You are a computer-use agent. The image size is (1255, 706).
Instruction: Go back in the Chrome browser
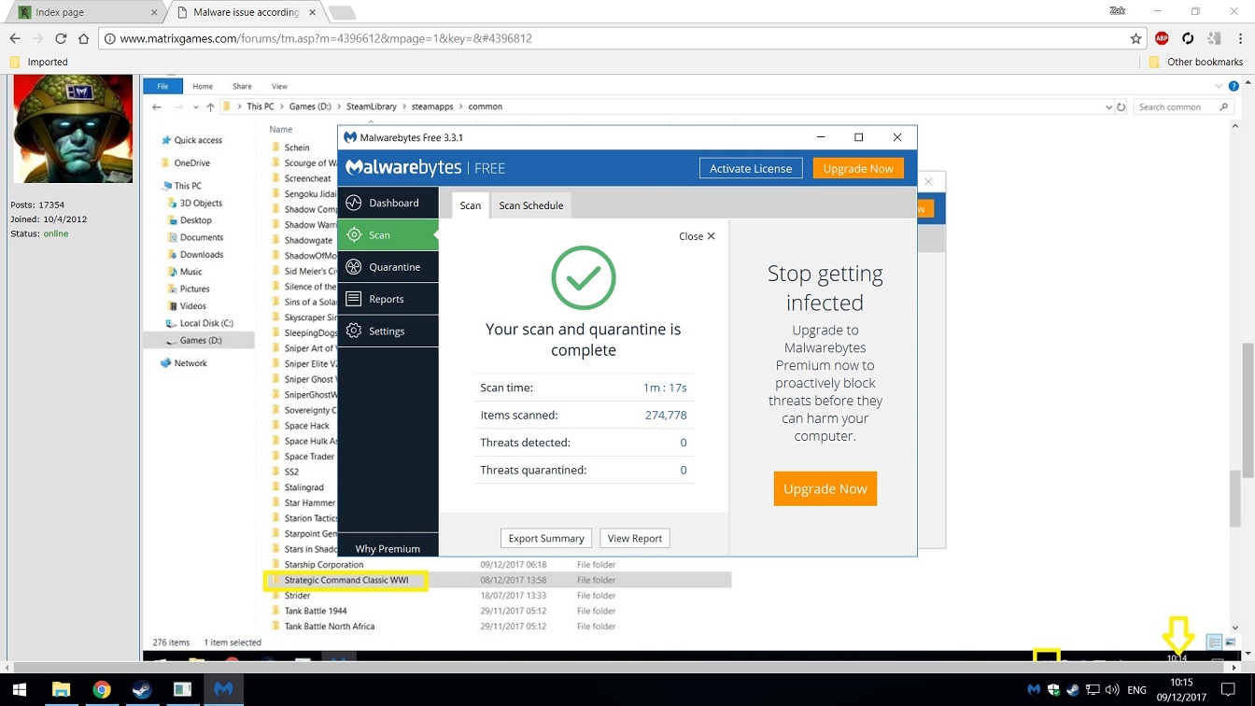coord(15,38)
